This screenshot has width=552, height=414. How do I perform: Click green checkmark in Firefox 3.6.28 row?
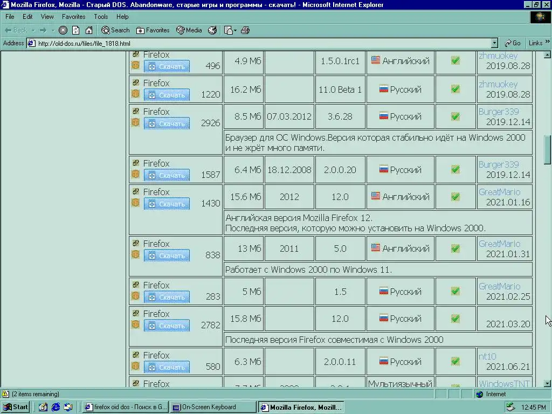[x=455, y=116]
